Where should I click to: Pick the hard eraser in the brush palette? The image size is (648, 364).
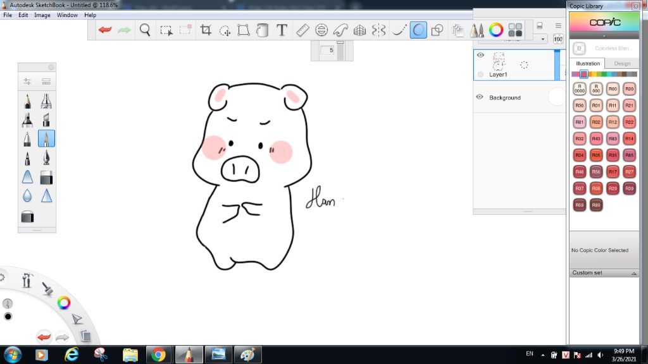pos(46,178)
